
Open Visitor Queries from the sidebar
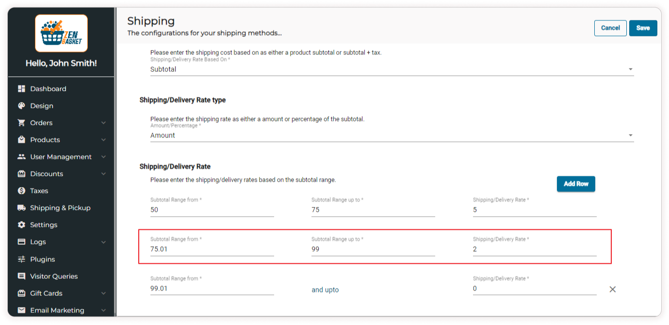point(53,276)
